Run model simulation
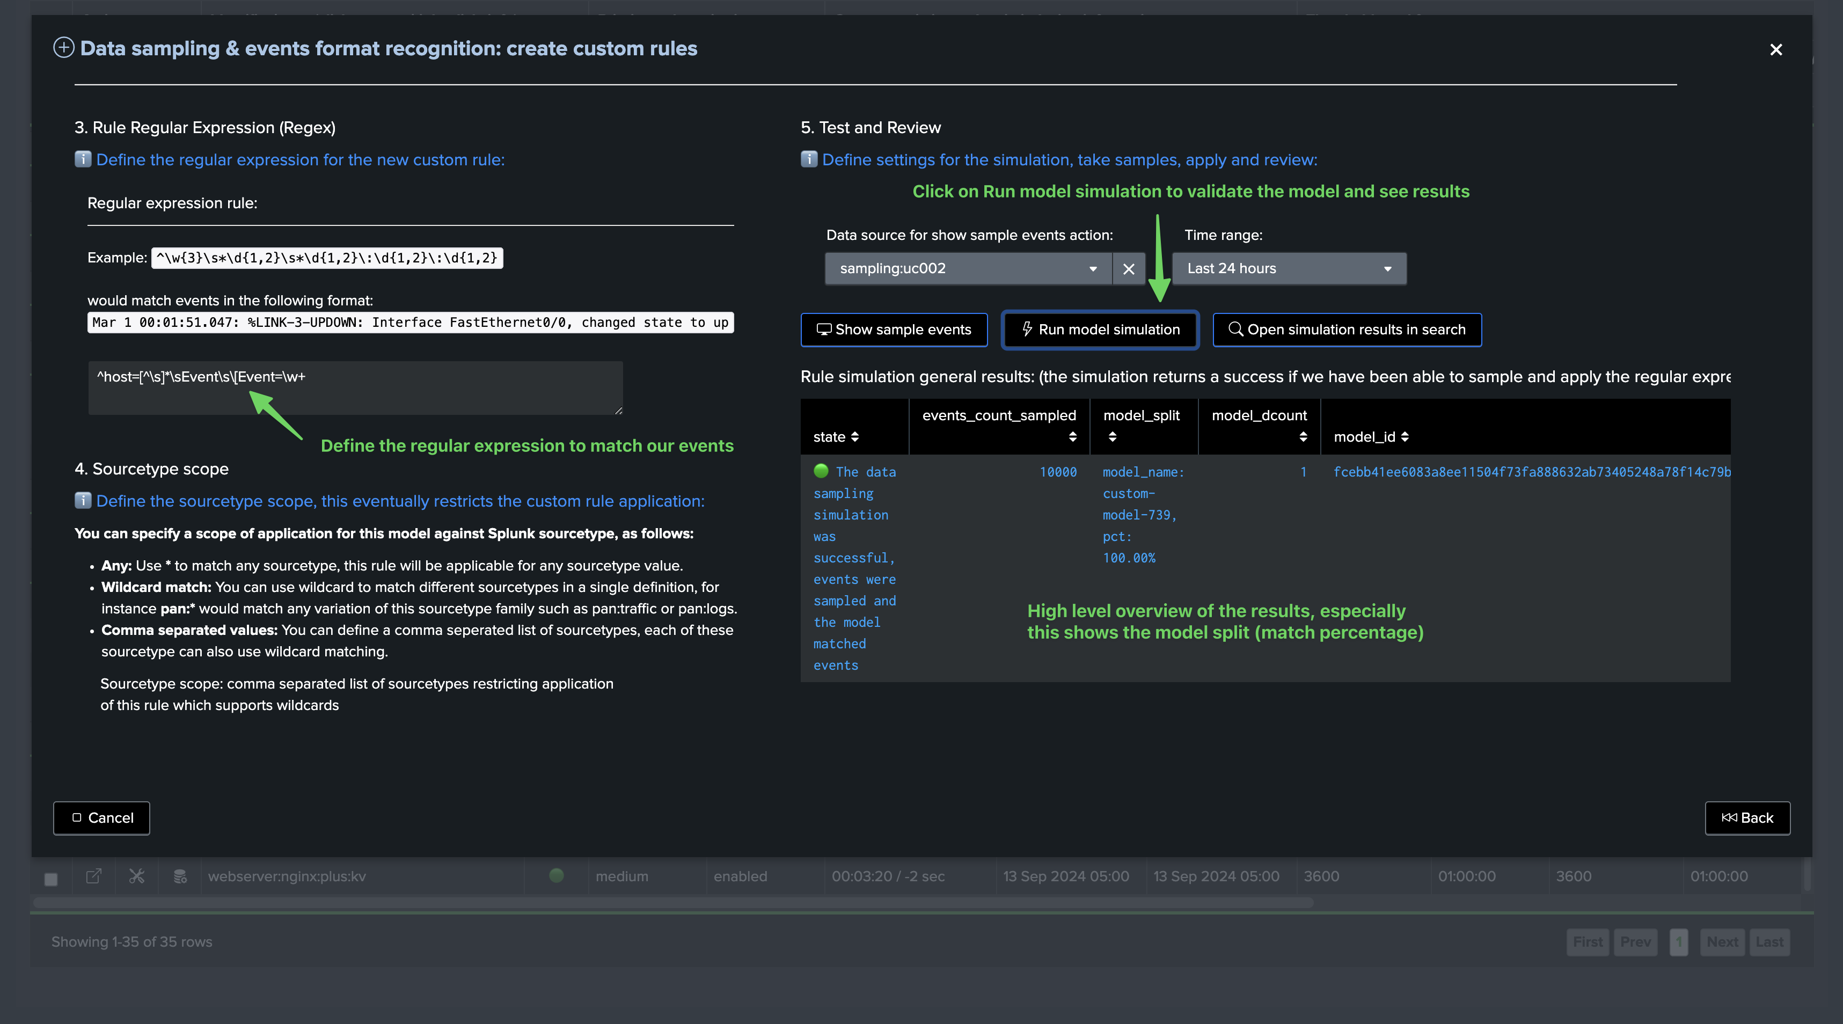 coord(1100,330)
